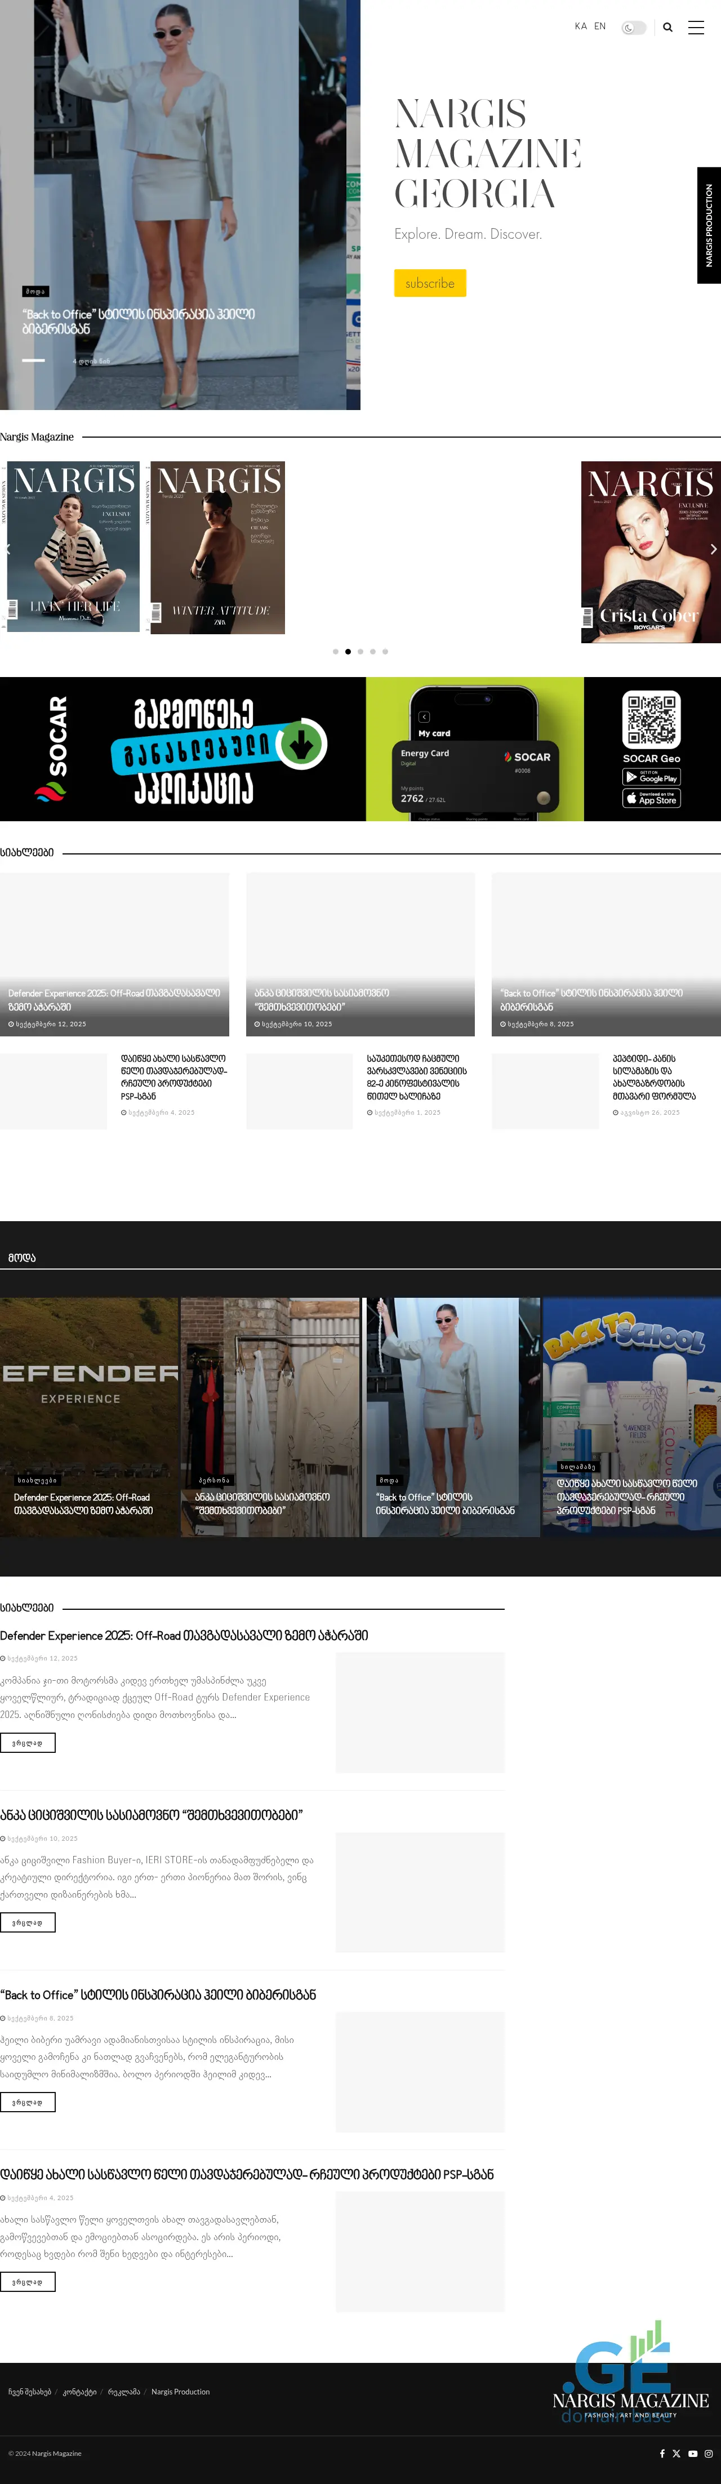Go to next magazine cover slide arrow
The image size is (721, 2484).
tap(713, 549)
